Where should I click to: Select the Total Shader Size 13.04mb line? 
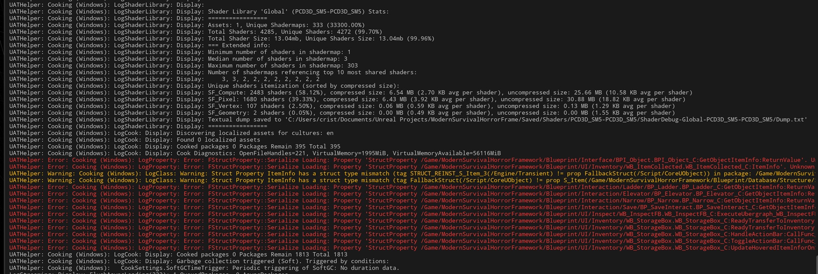(x=321, y=39)
